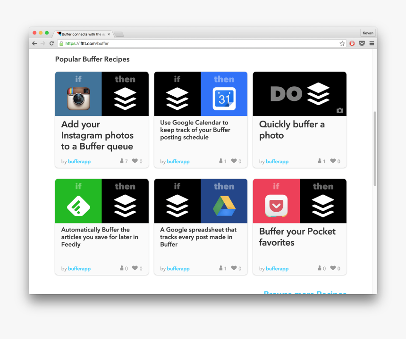Click bufferapp author link on Quickly buffer recipe
Screen dimensions: 406x339
(277, 161)
